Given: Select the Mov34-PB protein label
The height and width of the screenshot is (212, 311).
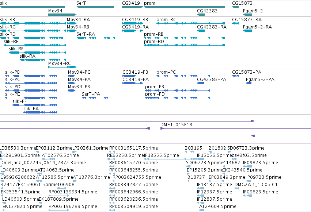Looking at the screenshot, I should tap(79, 87).
